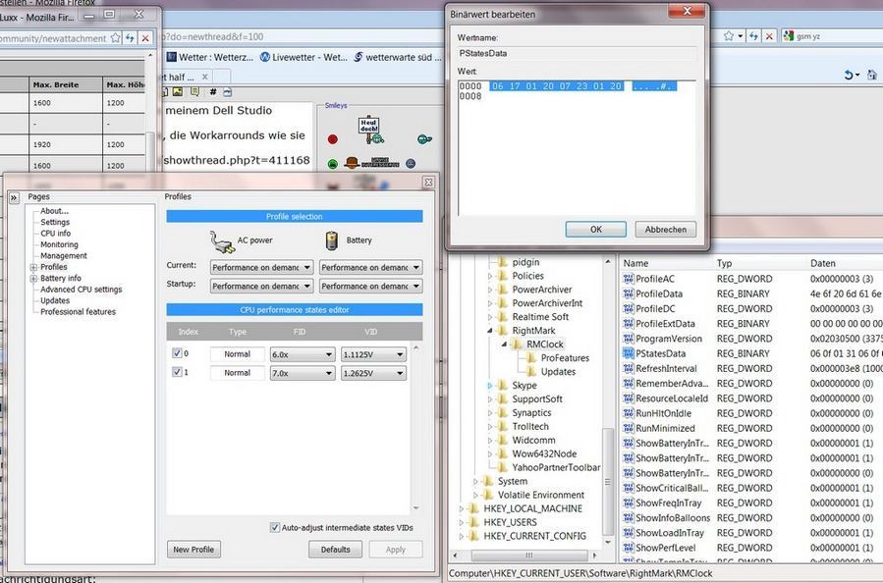Click the cowboy hat smiley
Image resolution: width=883 pixels, height=583 pixels.
352,163
